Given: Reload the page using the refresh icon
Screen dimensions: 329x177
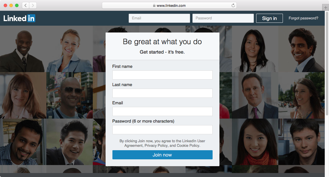Looking at the screenshot, I should [x=233, y=5].
